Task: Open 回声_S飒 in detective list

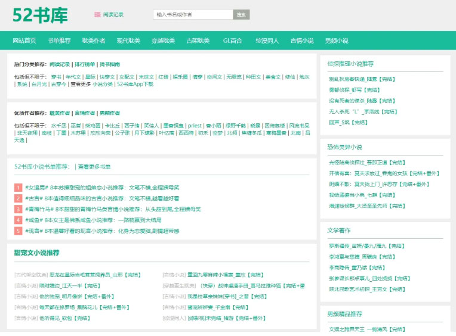Action: [348, 123]
